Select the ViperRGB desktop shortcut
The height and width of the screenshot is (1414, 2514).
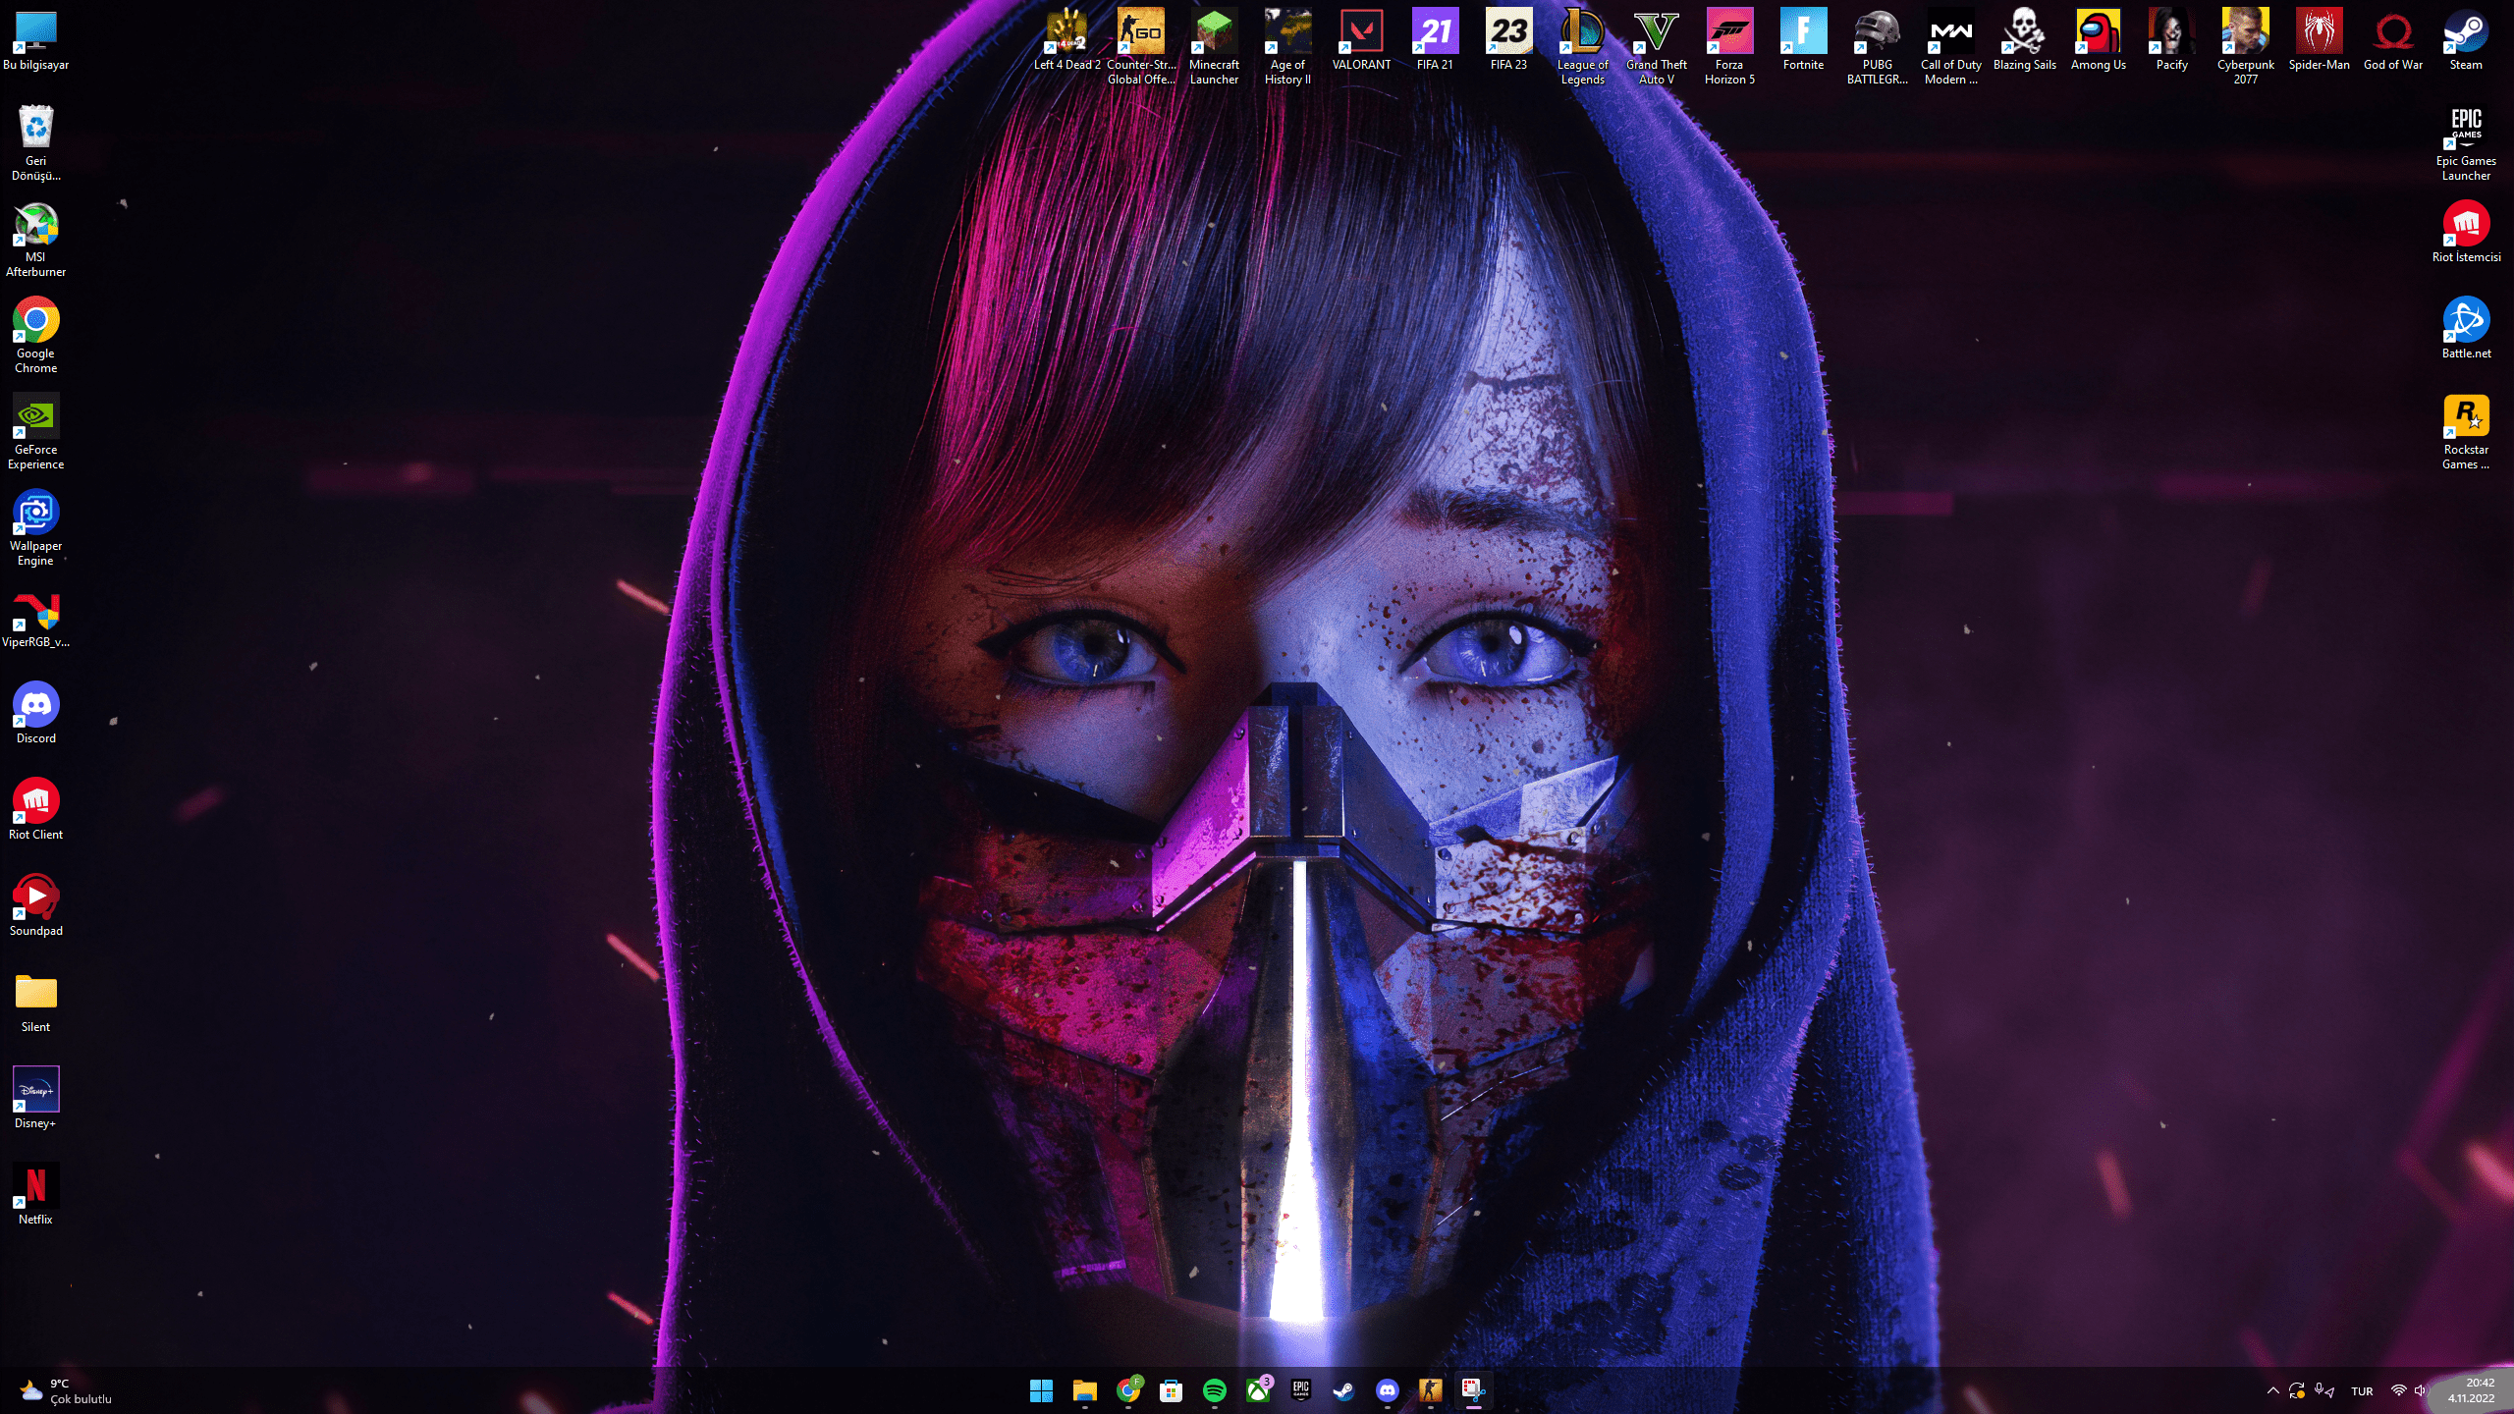(x=35, y=621)
